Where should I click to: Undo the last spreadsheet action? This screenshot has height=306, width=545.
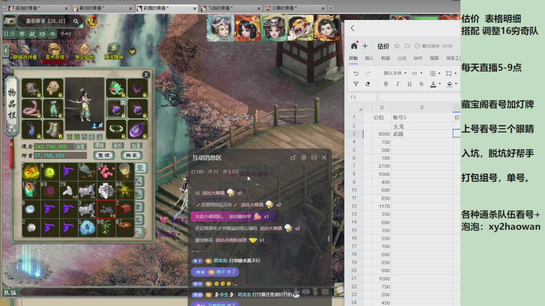pyautogui.click(x=356, y=74)
